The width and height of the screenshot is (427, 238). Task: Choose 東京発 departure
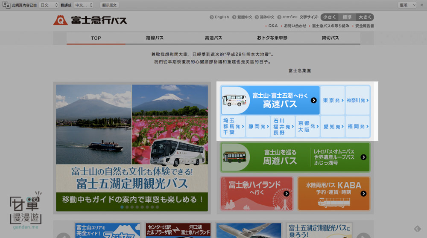[x=333, y=100]
